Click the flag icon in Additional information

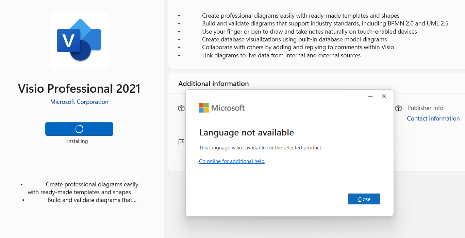click(181, 142)
